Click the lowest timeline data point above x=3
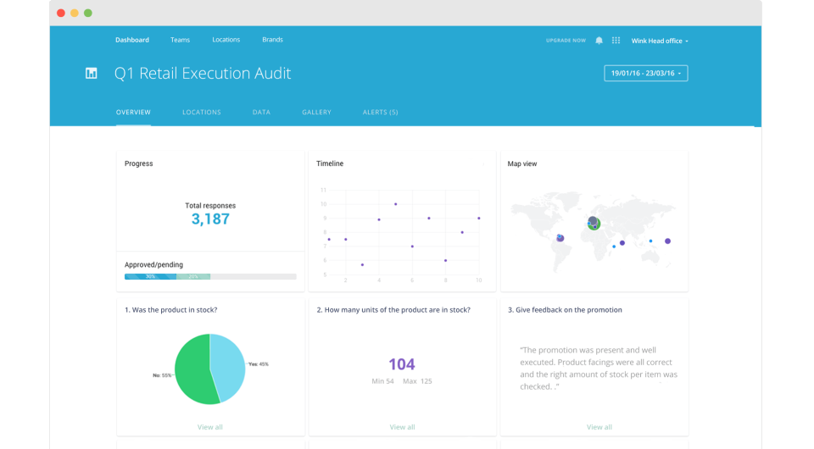This screenshot has width=814, height=449. click(362, 265)
